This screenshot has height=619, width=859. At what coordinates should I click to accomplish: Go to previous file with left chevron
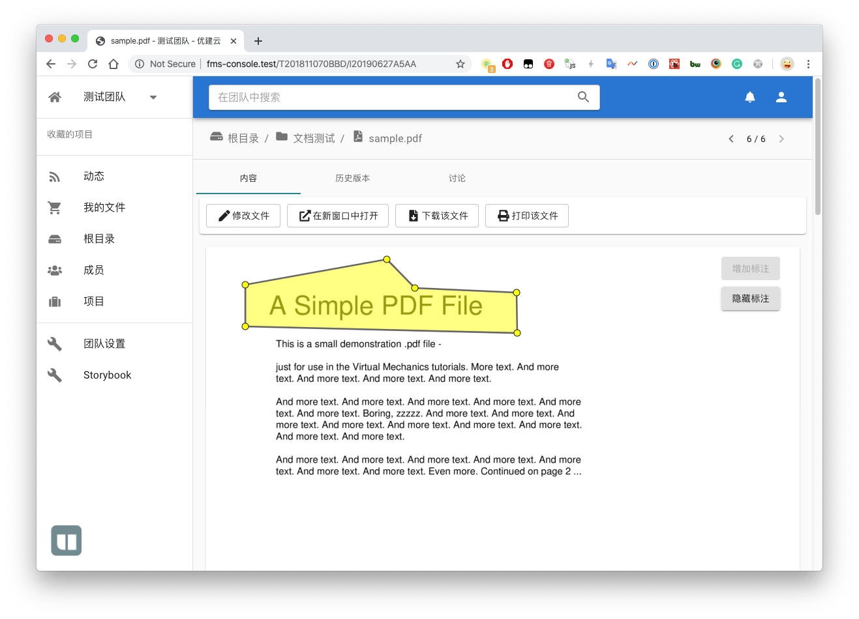[731, 139]
